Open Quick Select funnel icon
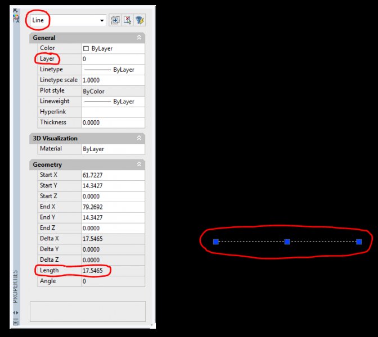378x337 pixels. click(x=139, y=20)
